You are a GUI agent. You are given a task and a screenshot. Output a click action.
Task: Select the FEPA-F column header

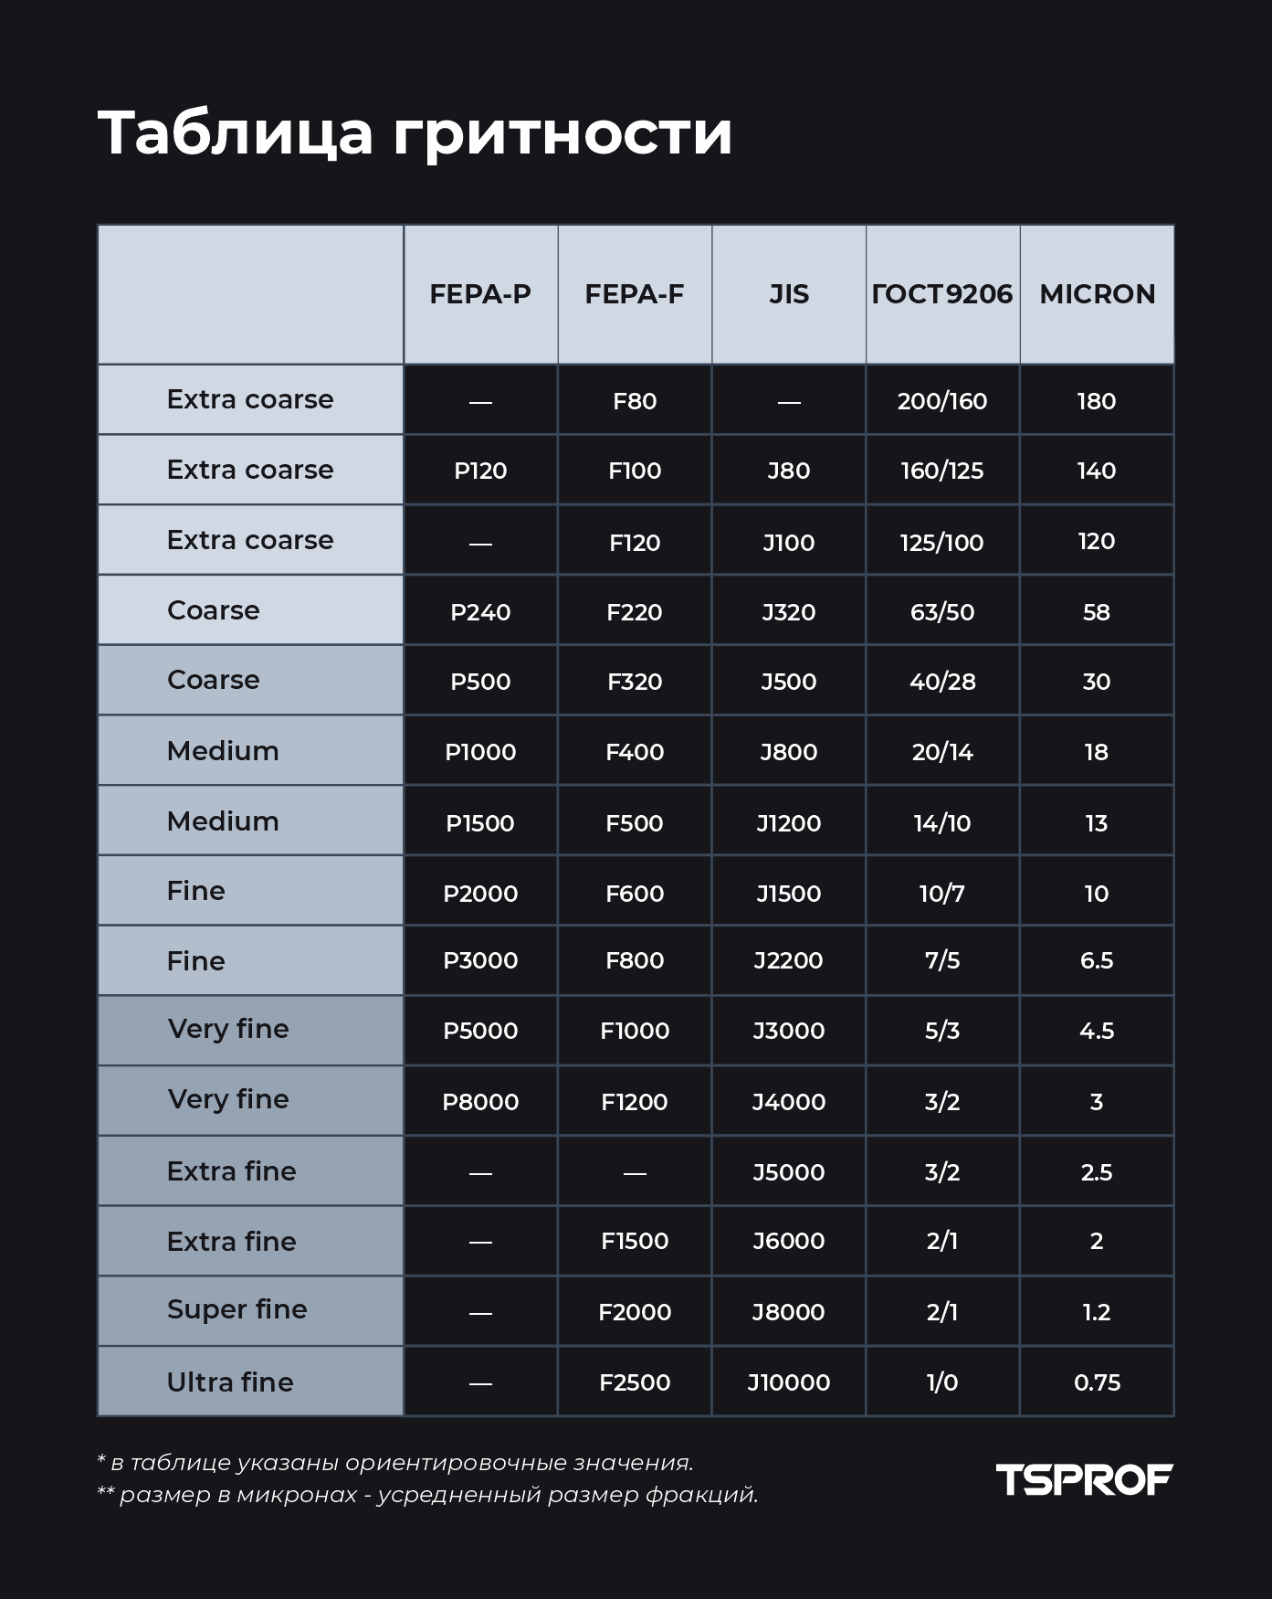635,294
